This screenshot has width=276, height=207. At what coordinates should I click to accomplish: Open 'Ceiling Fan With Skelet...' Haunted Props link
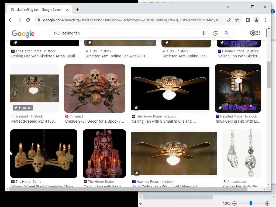(x=239, y=56)
